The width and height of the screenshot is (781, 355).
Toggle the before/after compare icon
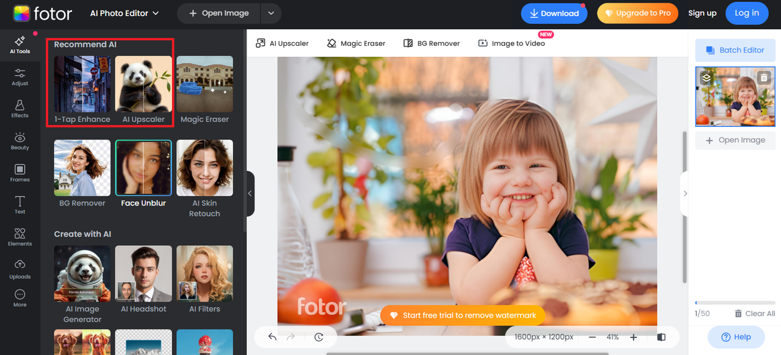coord(661,337)
